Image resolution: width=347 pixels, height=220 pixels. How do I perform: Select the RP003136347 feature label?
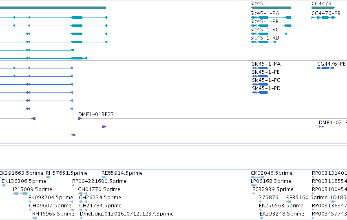pos(329,206)
